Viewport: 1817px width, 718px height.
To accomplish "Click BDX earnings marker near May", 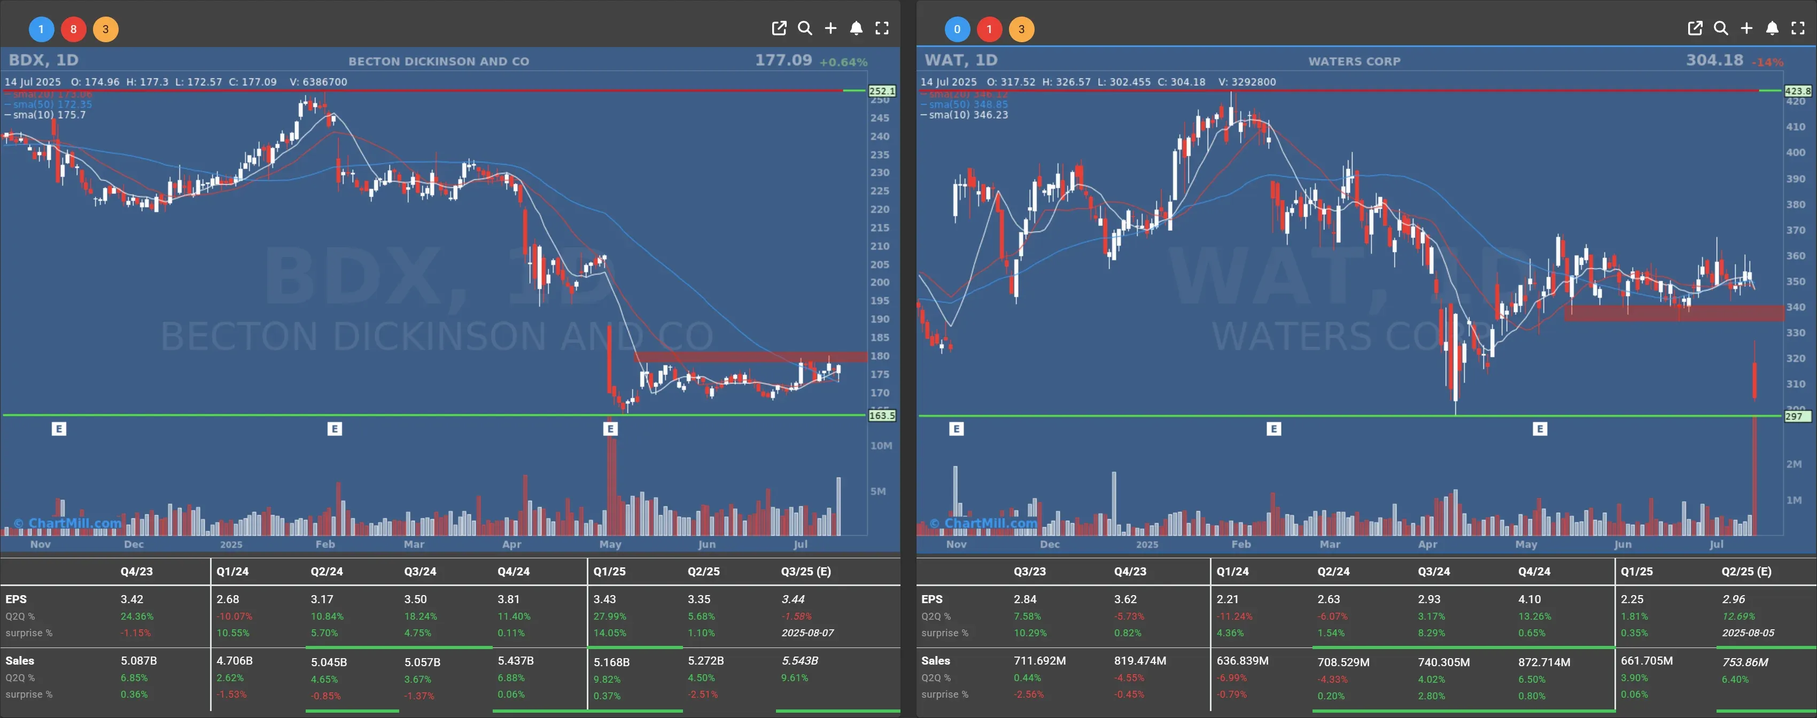I will coord(611,429).
